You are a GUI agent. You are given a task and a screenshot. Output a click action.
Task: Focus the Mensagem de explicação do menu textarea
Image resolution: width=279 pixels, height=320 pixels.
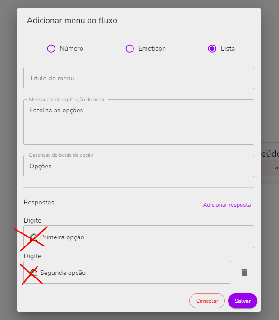pyautogui.click(x=139, y=122)
